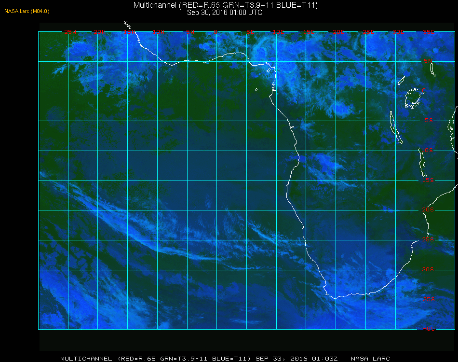The height and width of the screenshot is (362, 458).
Task: Click the 30S latitude label
Action: coord(428,269)
